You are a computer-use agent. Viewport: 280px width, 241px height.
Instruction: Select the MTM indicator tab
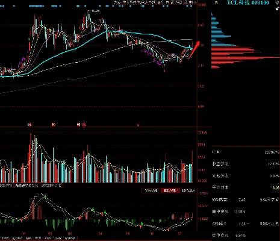tap(38, 238)
